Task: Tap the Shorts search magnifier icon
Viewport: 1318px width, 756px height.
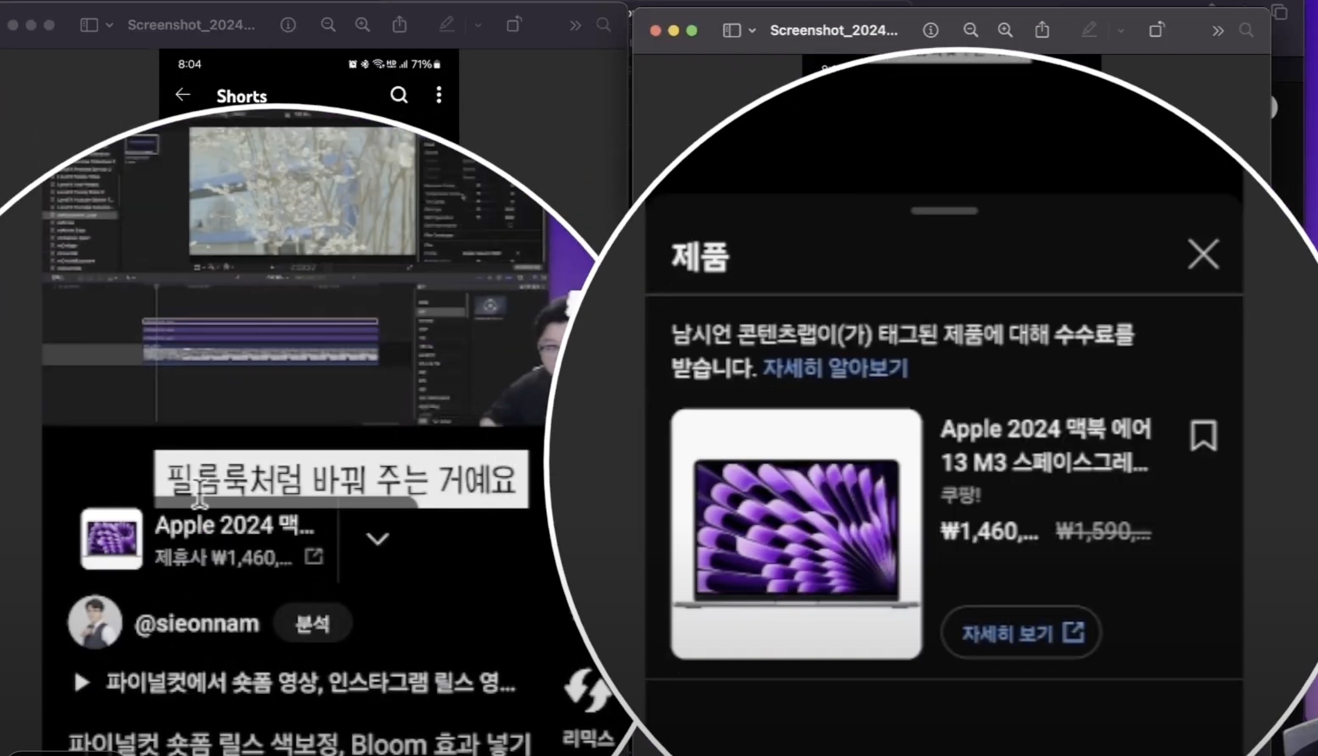Action: pos(399,95)
